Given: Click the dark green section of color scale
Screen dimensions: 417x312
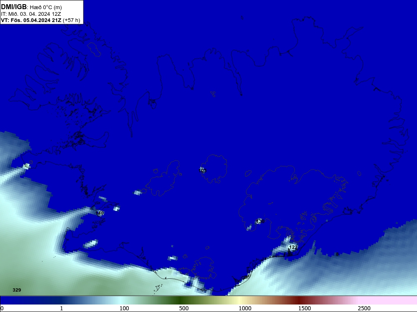Looking at the screenshot, I should pos(181,300).
